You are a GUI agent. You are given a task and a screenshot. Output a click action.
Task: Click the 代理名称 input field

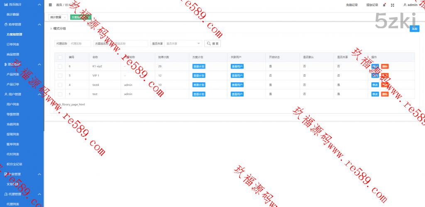79,43
